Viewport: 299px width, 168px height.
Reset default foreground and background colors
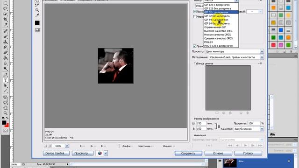pyautogui.click(x=3, y=118)
